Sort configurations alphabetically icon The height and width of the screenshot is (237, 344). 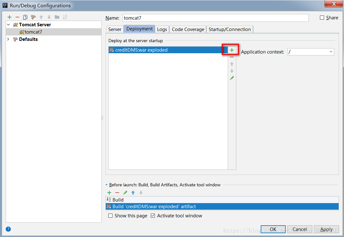click(65, 17)
